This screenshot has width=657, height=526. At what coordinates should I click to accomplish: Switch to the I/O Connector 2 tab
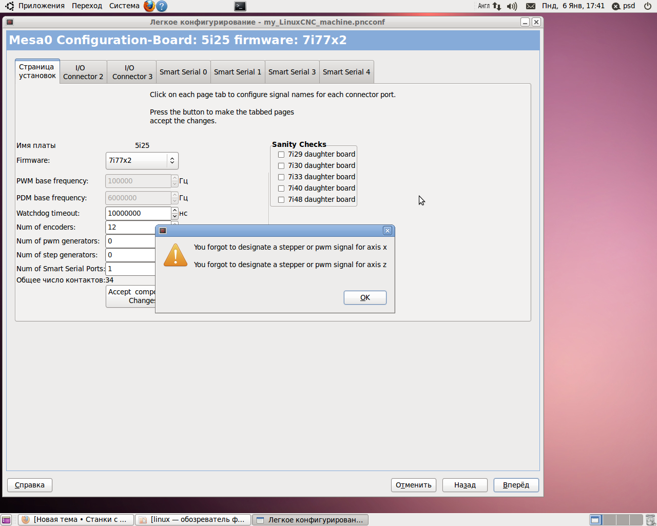pos(83,72)
